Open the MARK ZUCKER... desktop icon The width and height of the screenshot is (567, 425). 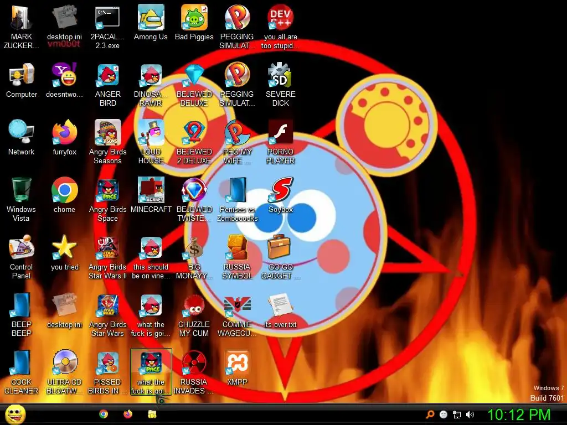[22, 27]
